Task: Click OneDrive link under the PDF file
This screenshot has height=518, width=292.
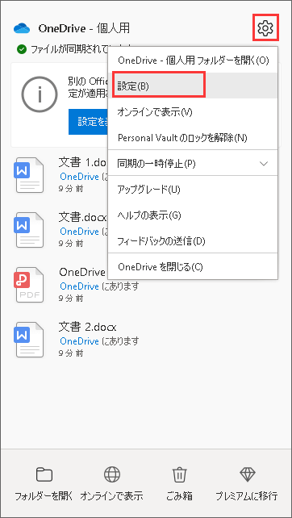Action: click(79, 286)
